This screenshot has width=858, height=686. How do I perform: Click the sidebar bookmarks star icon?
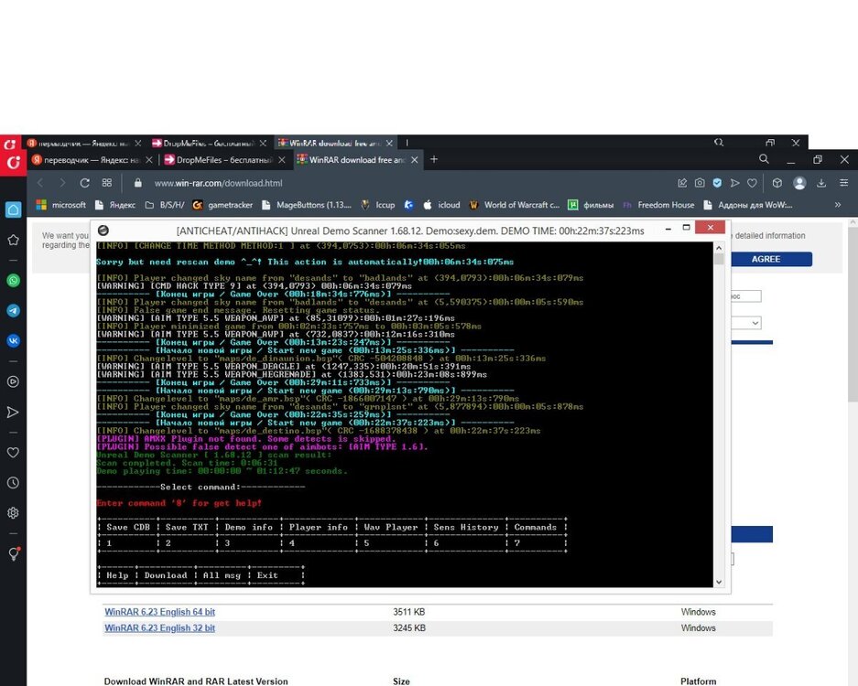[13, 240]
